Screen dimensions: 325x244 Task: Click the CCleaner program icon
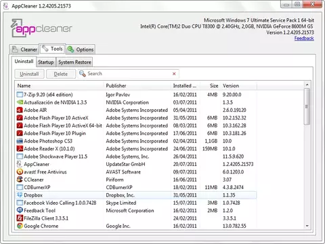[x=20, y=180]
